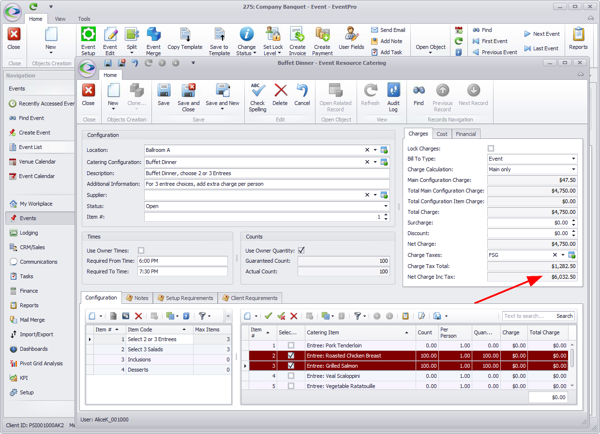This screenshot has width=600, height=434.
Task: Open Reports in the main ribbon
Action: [x=578, y=39]
